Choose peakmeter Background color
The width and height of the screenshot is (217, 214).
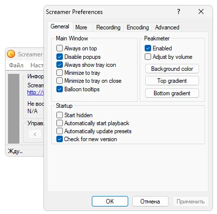point(172,69)
